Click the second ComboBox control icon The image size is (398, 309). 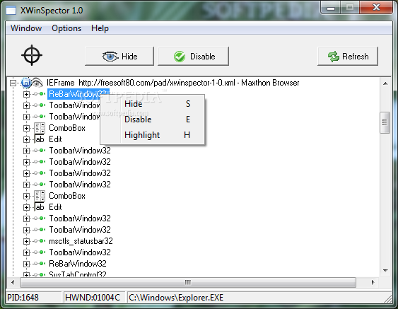(40, 196)
